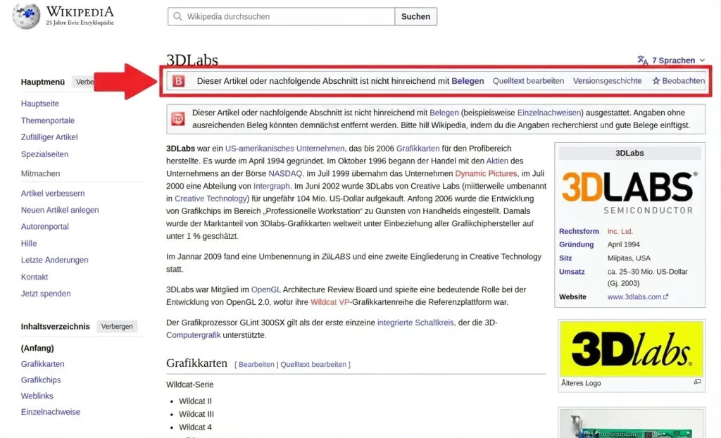Open the Aktien link
This screenshot has height=438, width=721.
(x=497, y=161)
